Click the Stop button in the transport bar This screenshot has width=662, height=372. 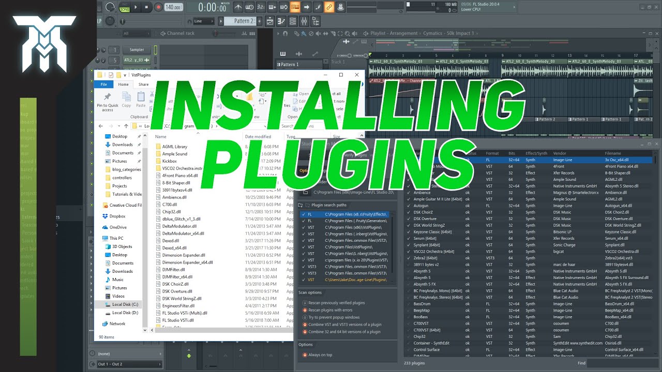tap(147, 7)
